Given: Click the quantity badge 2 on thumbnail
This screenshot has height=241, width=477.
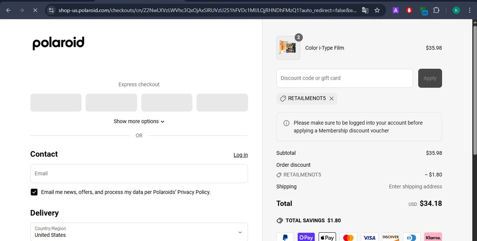Looking at the screenshot, I should [x=298, y=37].
